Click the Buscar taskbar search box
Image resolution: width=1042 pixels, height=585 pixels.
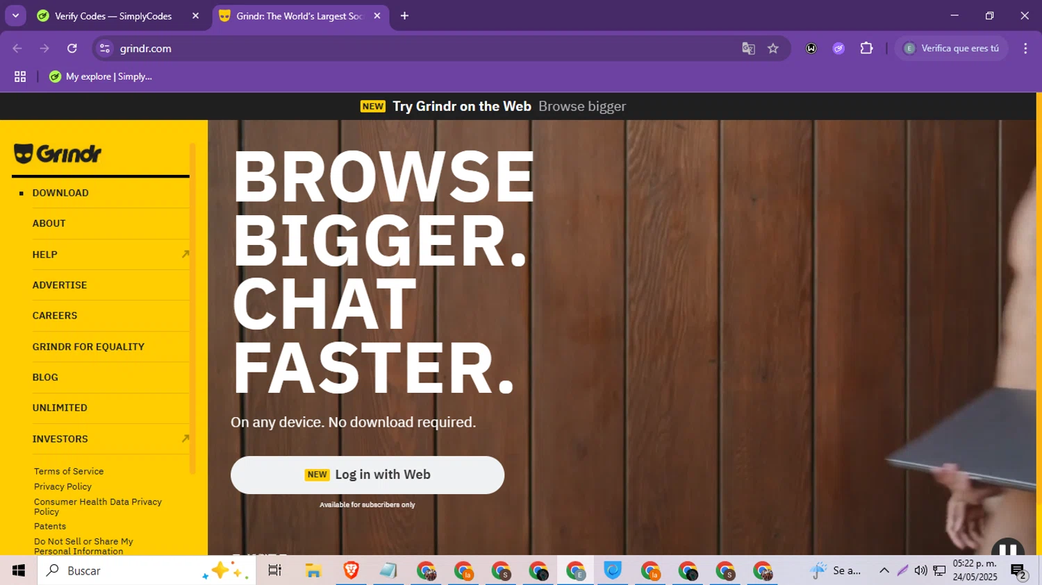147,570
